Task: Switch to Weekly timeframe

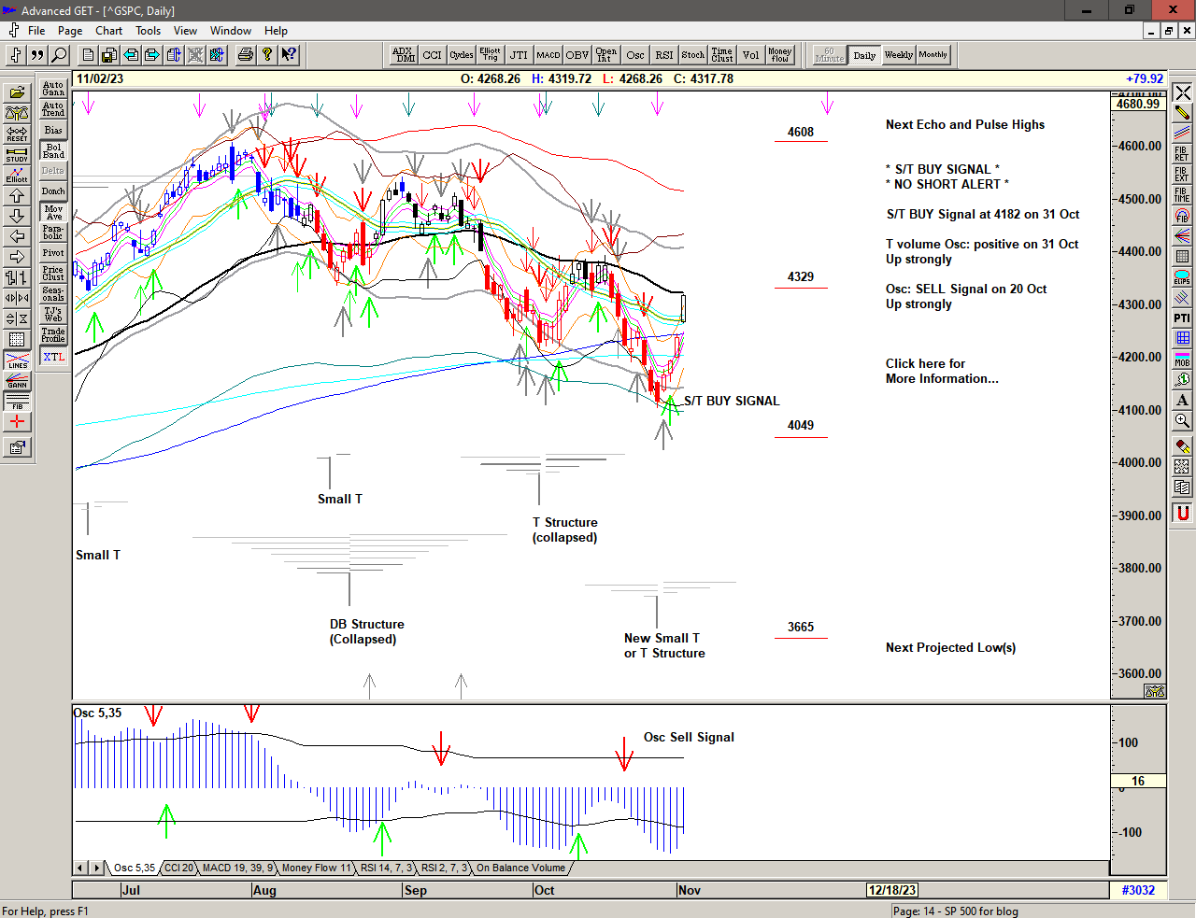Action: [x=898, y=55]
